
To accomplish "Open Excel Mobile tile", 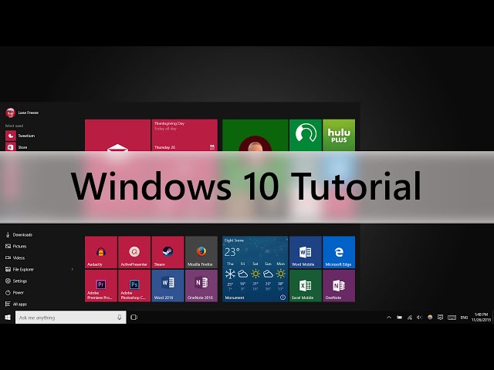I will coord(306,286).
